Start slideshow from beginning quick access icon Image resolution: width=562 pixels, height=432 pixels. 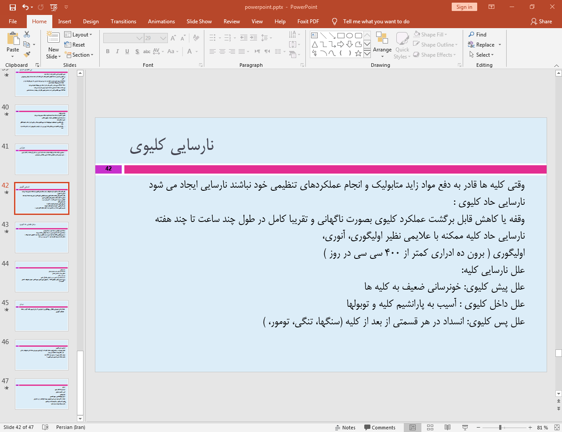coord(54,7)
